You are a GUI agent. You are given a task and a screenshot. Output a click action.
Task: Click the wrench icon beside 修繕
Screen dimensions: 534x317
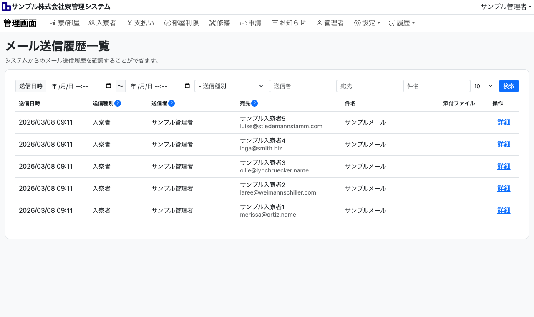[x=212, y=23]
